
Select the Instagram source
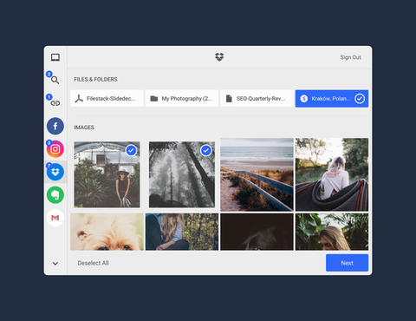(x=55, y=149)
